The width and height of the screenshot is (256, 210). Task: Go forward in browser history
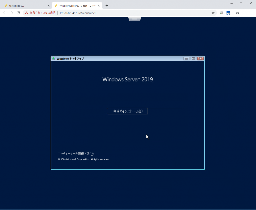pyautogui.click(x=11, y=13)
